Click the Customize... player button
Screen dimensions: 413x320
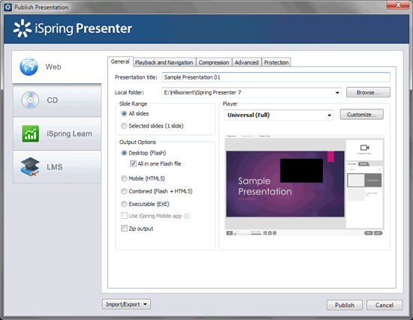pyautogui.click(x=361, y=115)
